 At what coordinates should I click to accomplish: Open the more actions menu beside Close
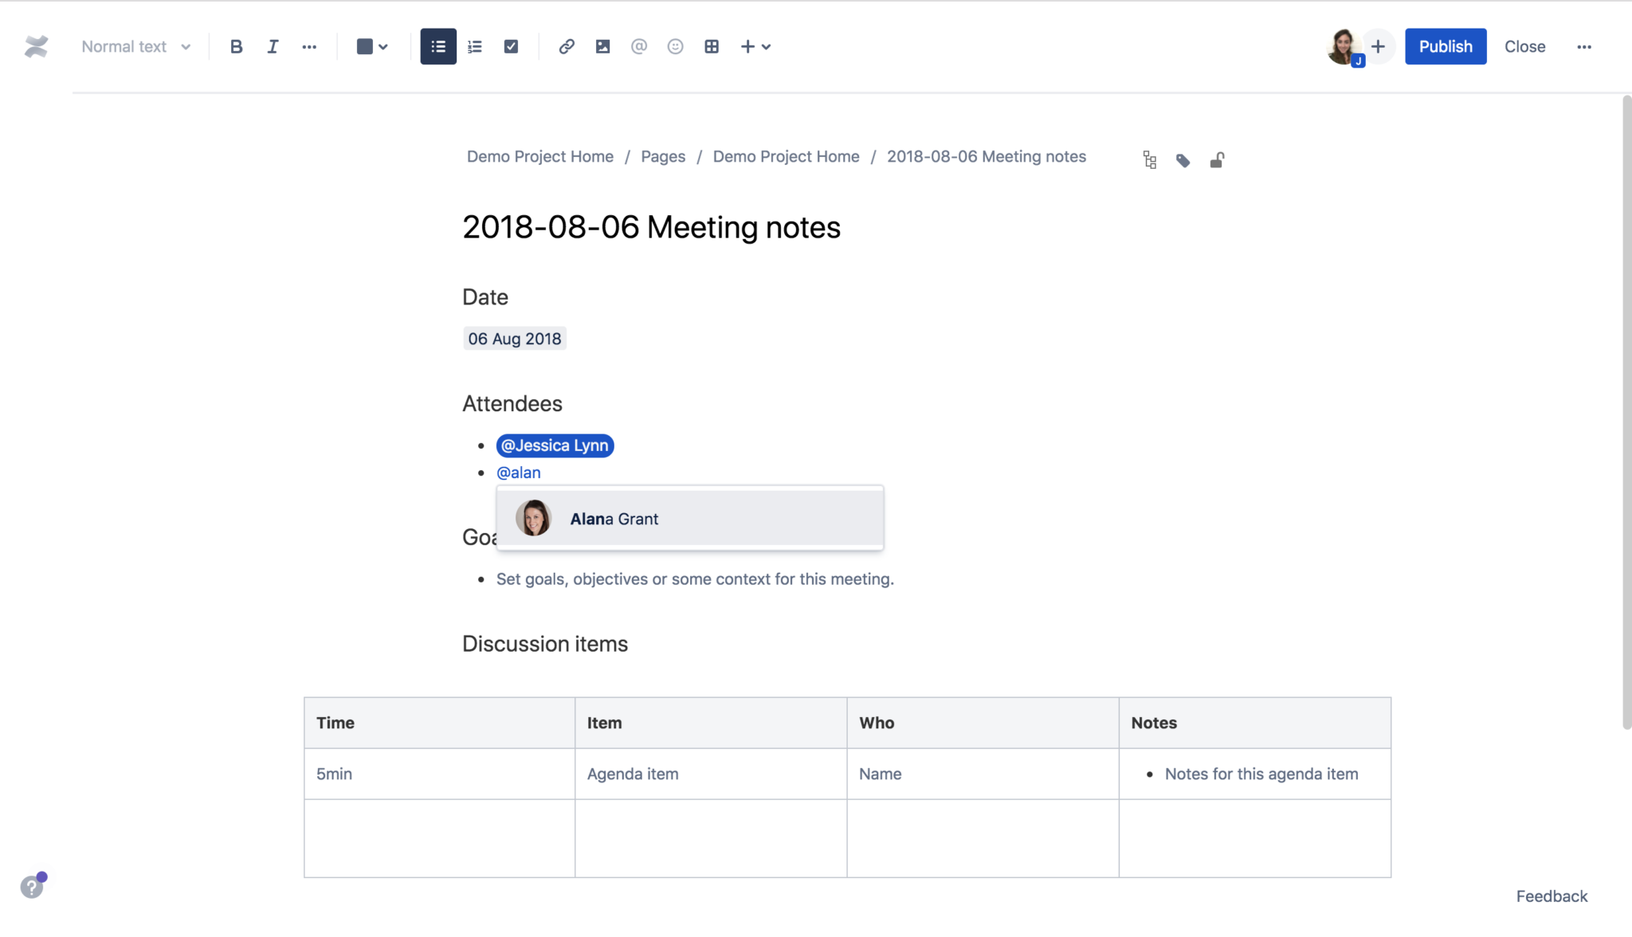coord(1584,46)
